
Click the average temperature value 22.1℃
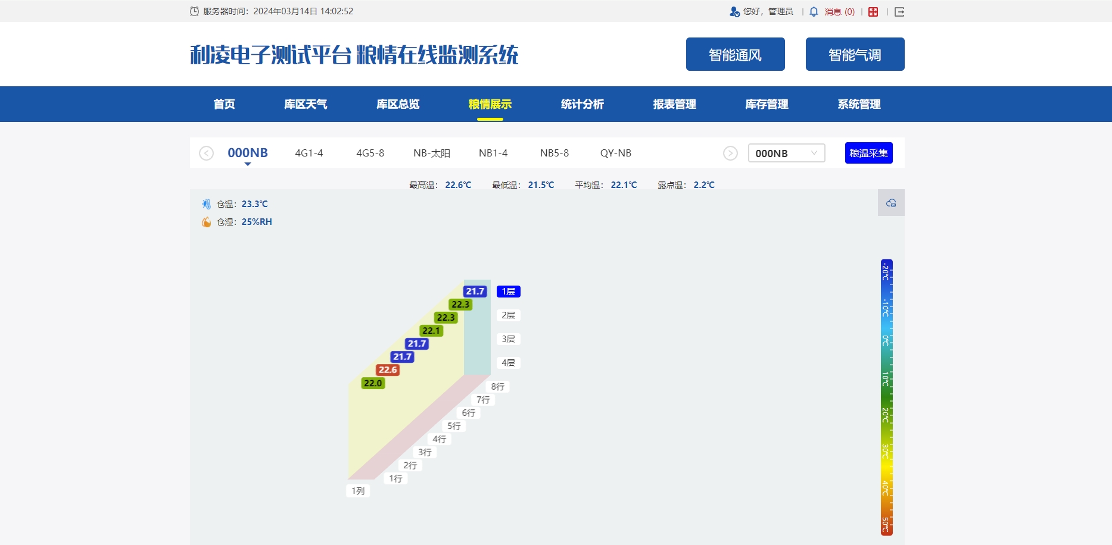pos(624,185)
